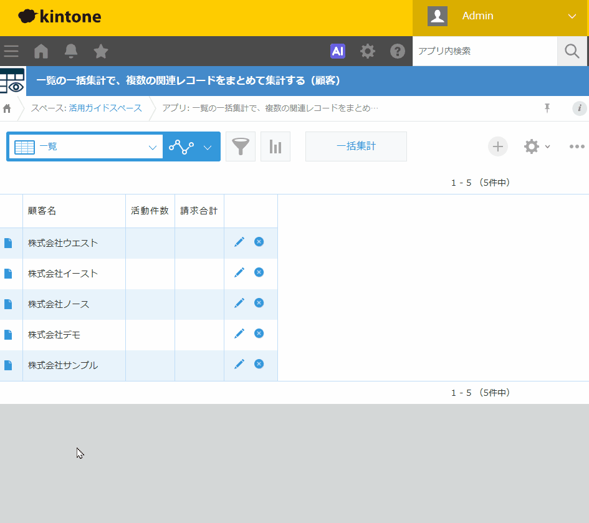Screen dimensions: 589x523
Task: Delete the 株式会社デモ record
Action: pyautogui.click(x=259, y=333)
